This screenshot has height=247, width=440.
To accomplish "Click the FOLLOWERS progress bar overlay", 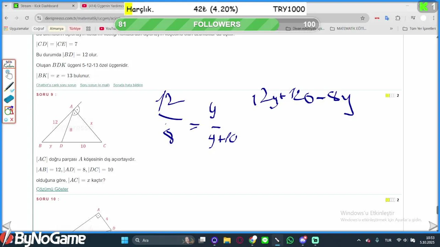I will tap(217, 24).
